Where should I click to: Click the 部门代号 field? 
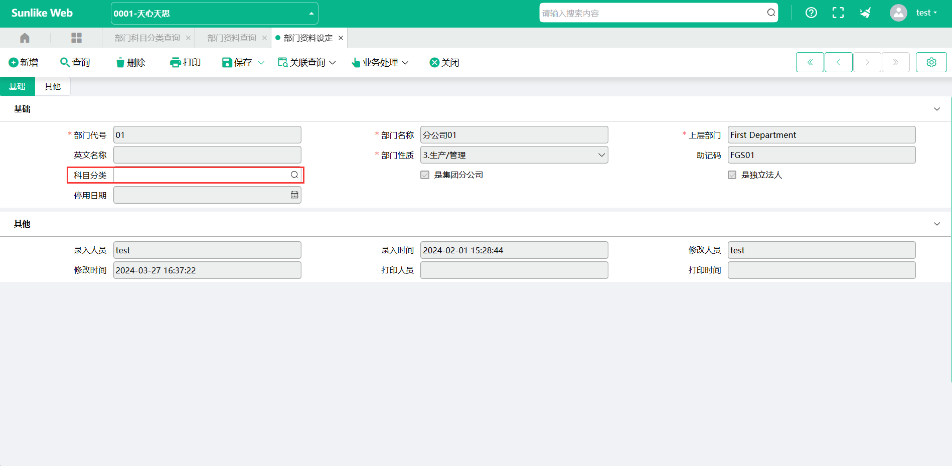click(207, 135)
